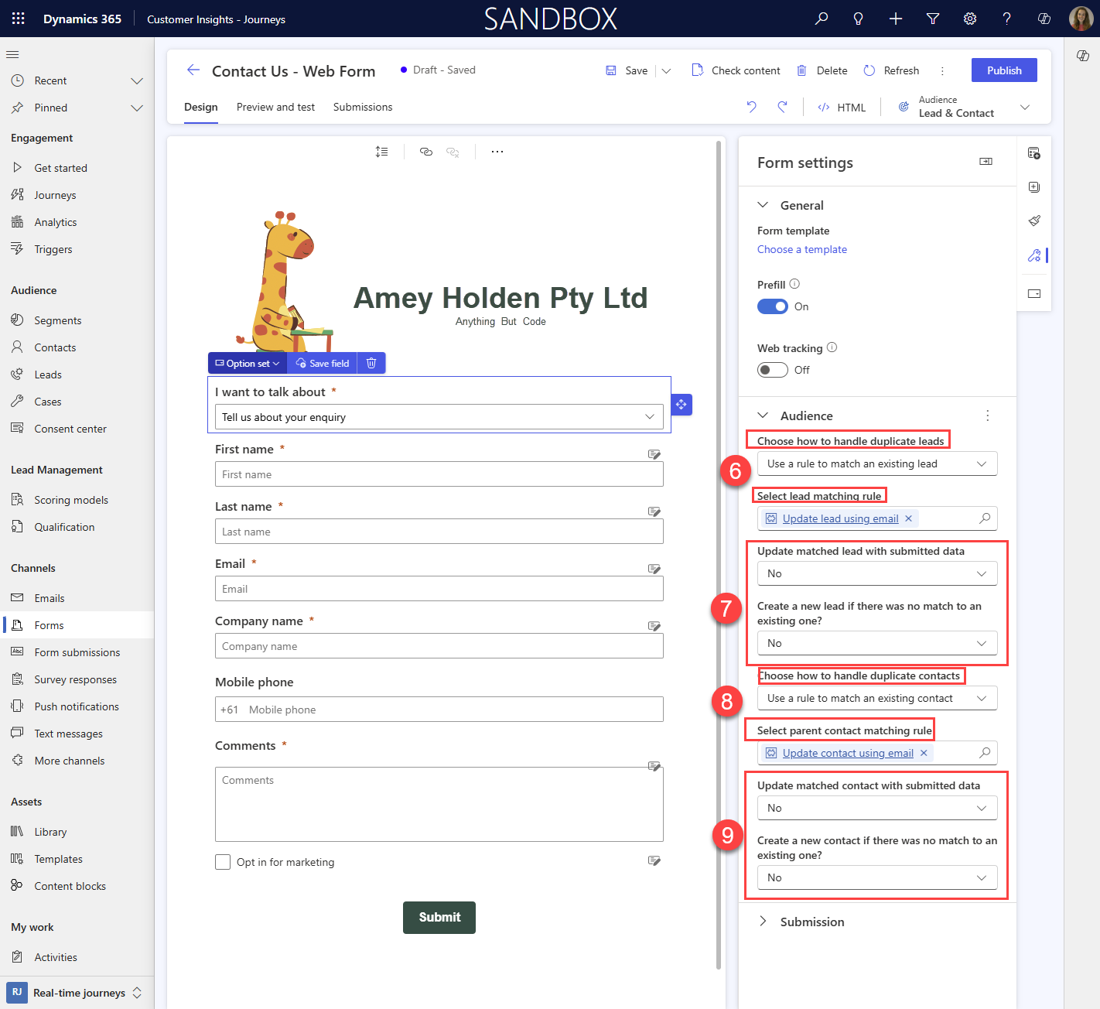
Task: Open advanced find filter icon
Action: 933,19
